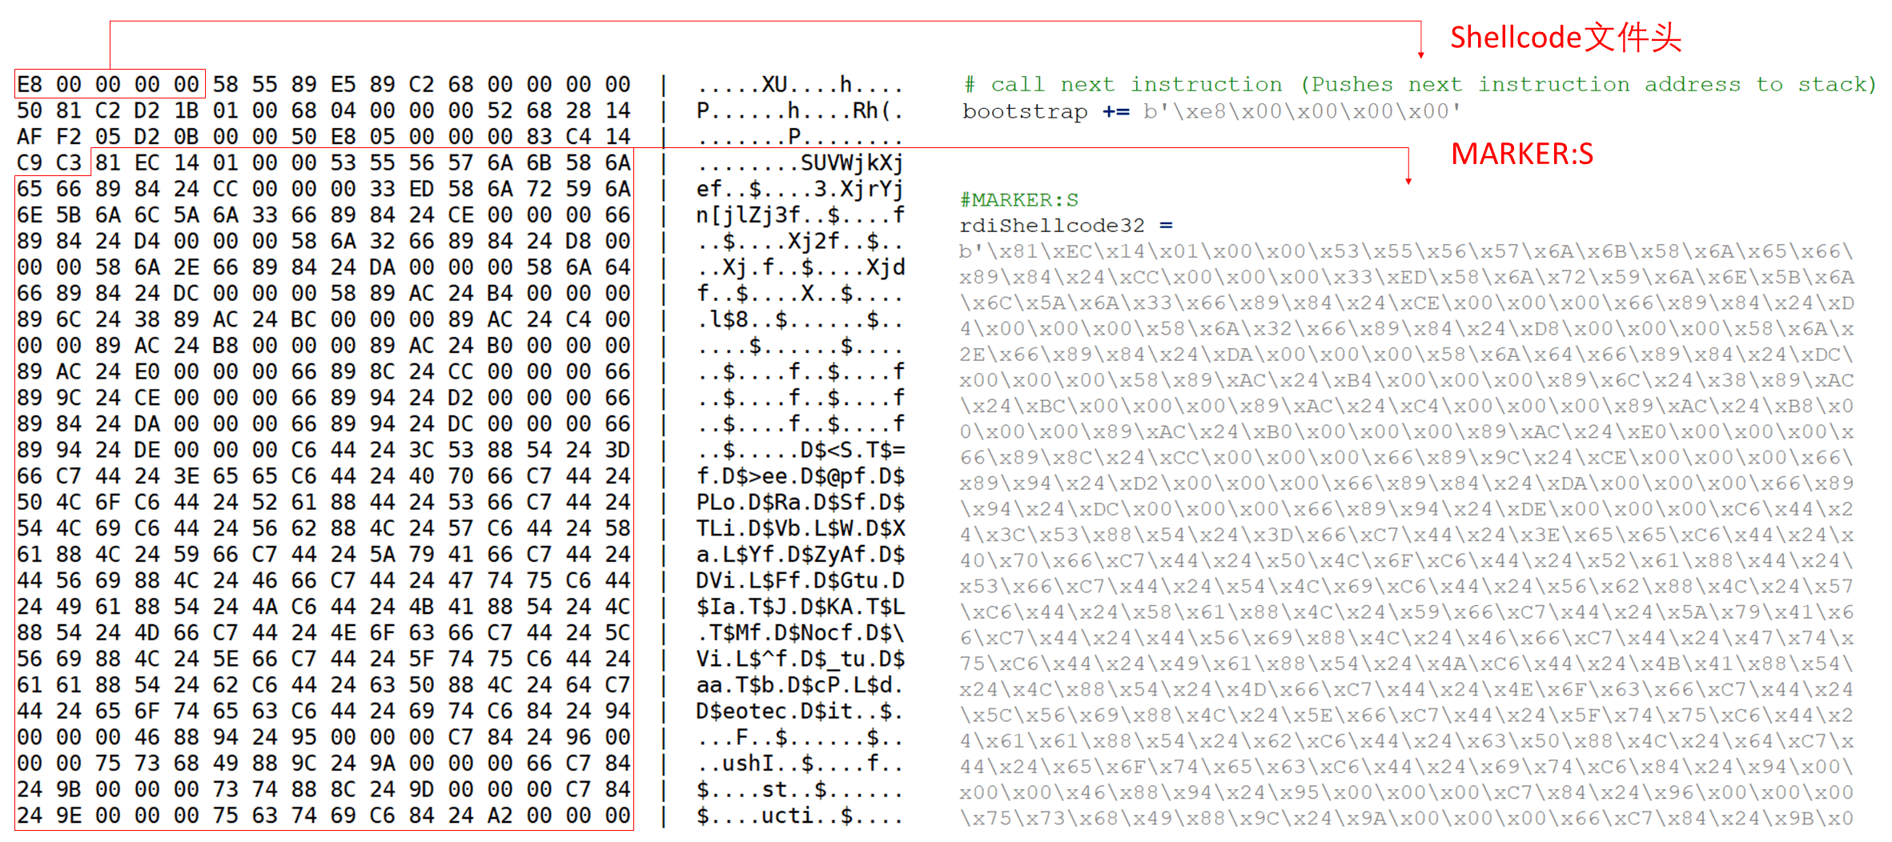
Task: Select the 'rdiShellcode32 =' assignment line
Action: 1066,226
